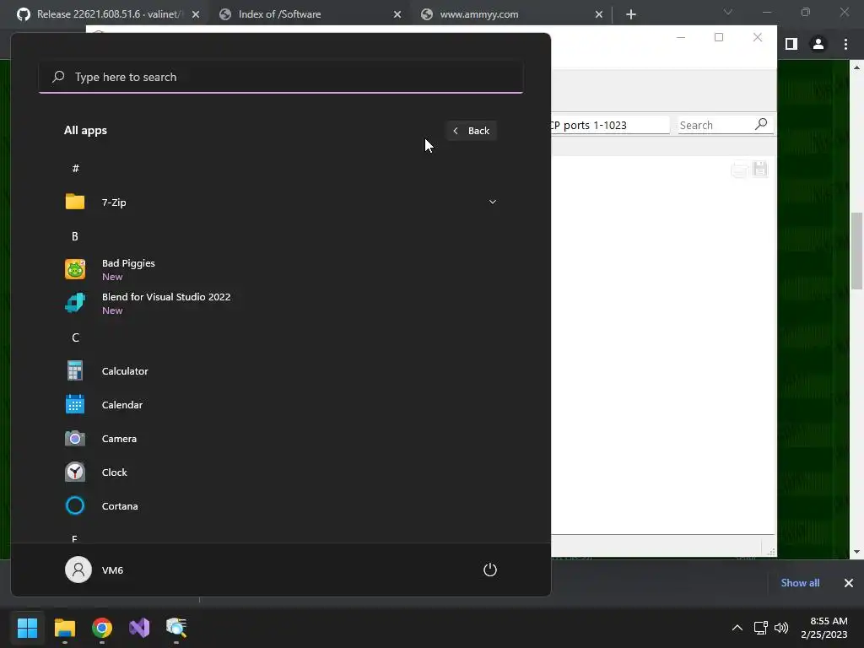Screen dimensions: 864x648
Task: Launch Bad Piggies app icon
Action: click(75, 269)
